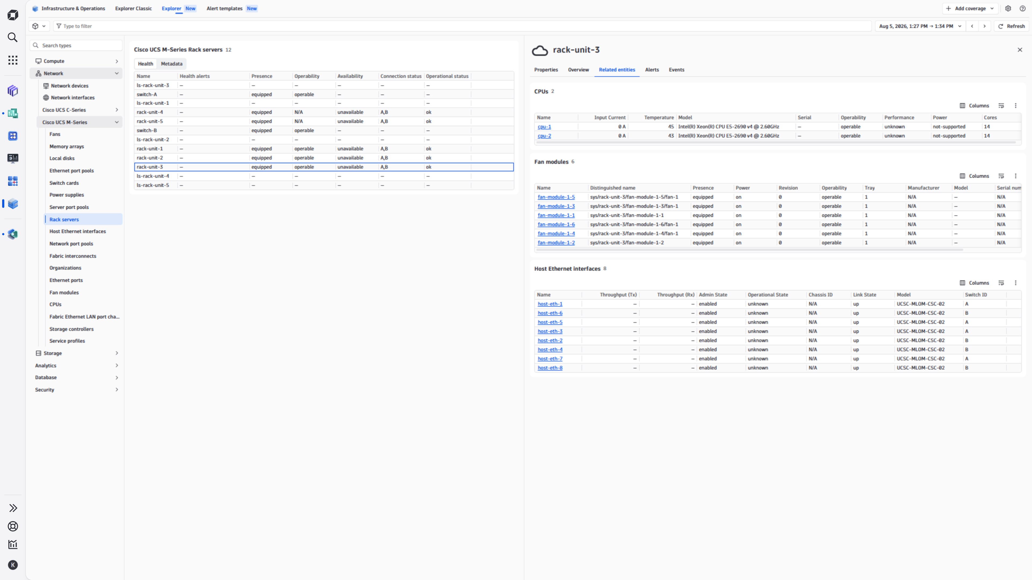Open the purple striped cube app
The width and height of the screenshot is (1032, 580).
[13, 91]
